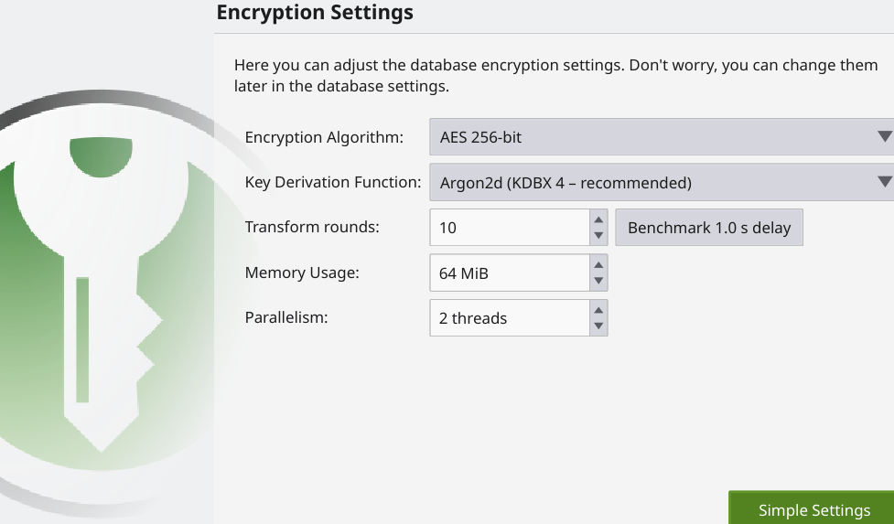Screen dimensions: 894x524
Task: Switch to Simple Settings
Action: 813,509
